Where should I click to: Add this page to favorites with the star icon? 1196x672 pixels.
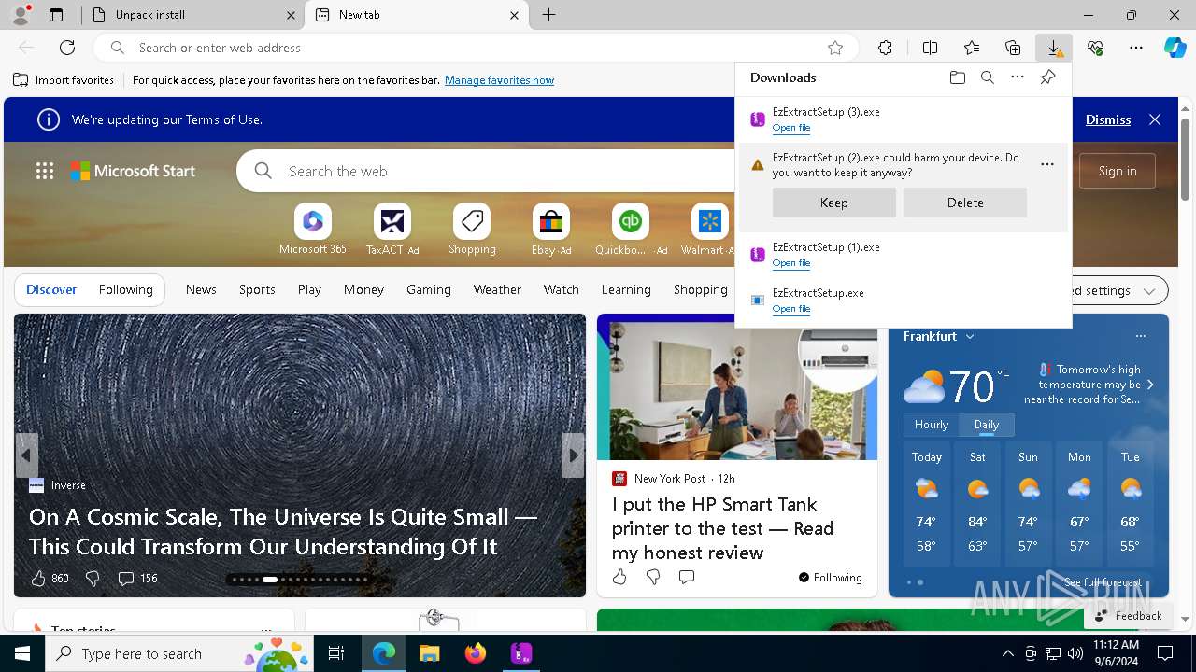point(835,48)
